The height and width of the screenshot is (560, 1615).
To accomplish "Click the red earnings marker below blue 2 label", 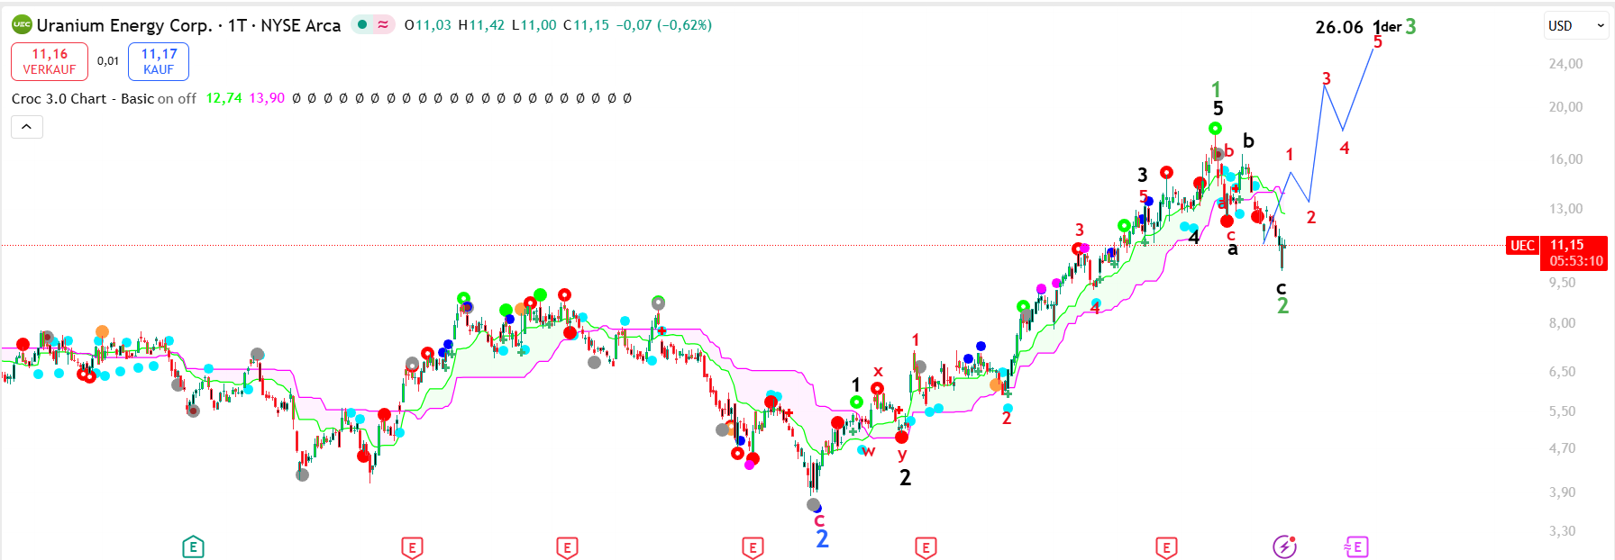I will coord(753,546).
